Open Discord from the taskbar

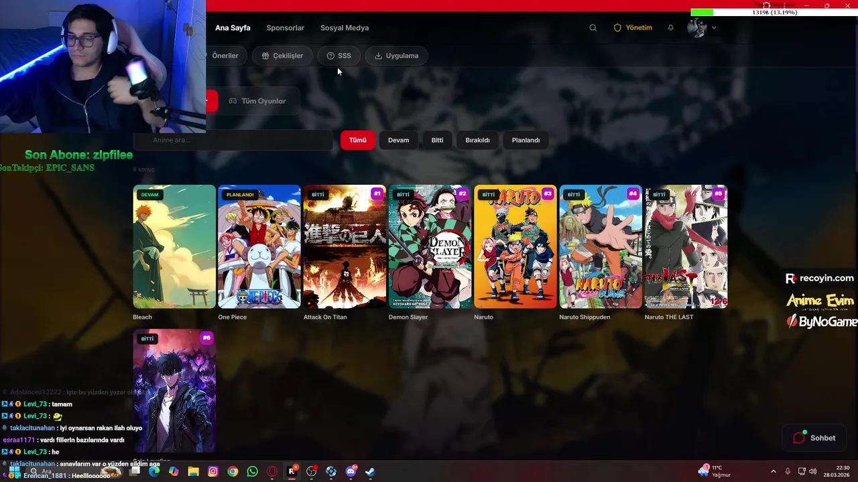click(x=351, y=471)
